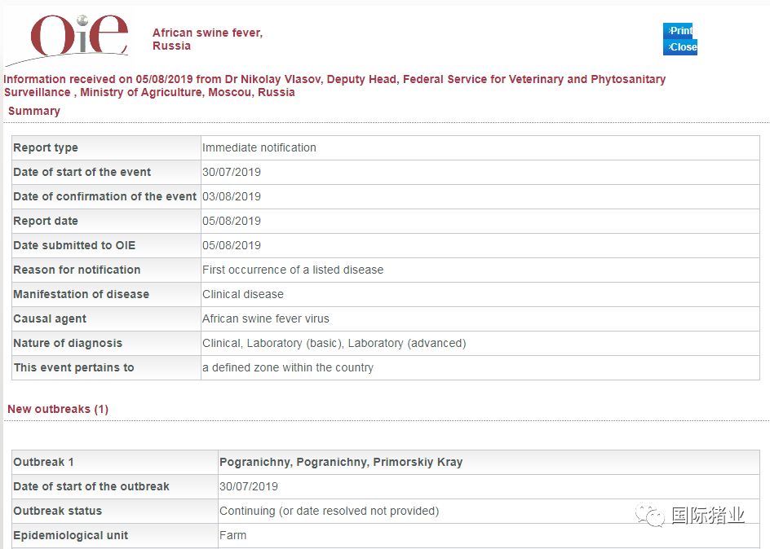The height and width of the screenshot is (549, 770).
Task: Click the African swine fever, Russia title
Action: coord(207,39)
